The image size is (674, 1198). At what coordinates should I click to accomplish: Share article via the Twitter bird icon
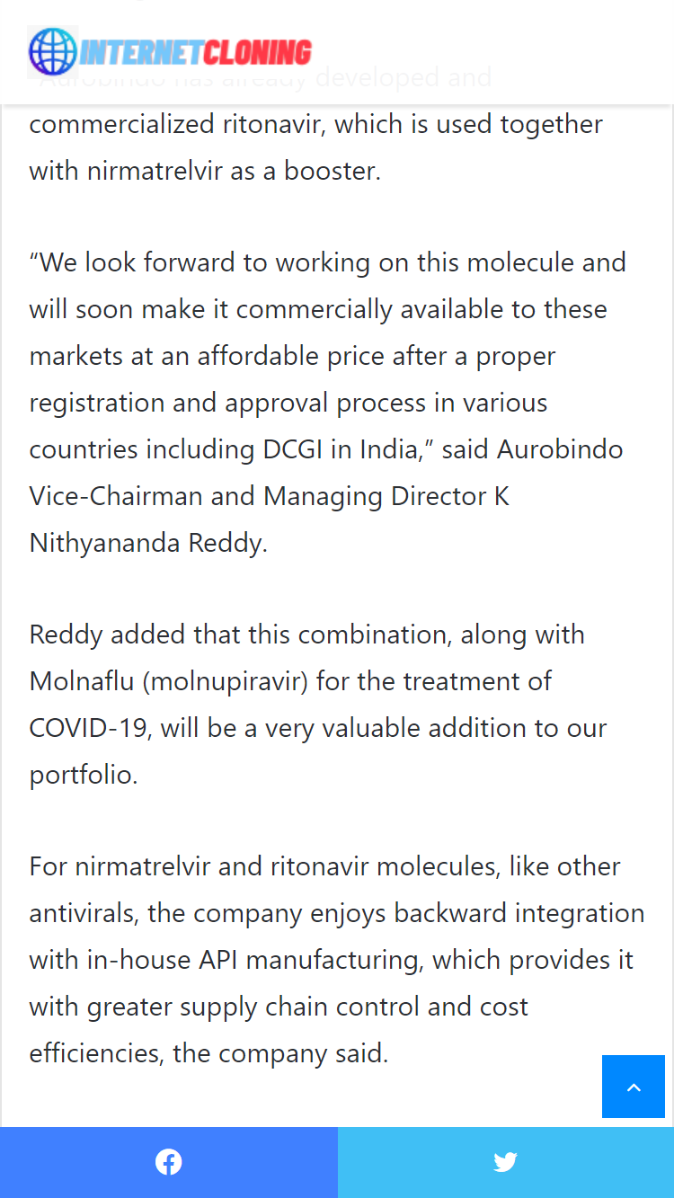point(505,1162)
